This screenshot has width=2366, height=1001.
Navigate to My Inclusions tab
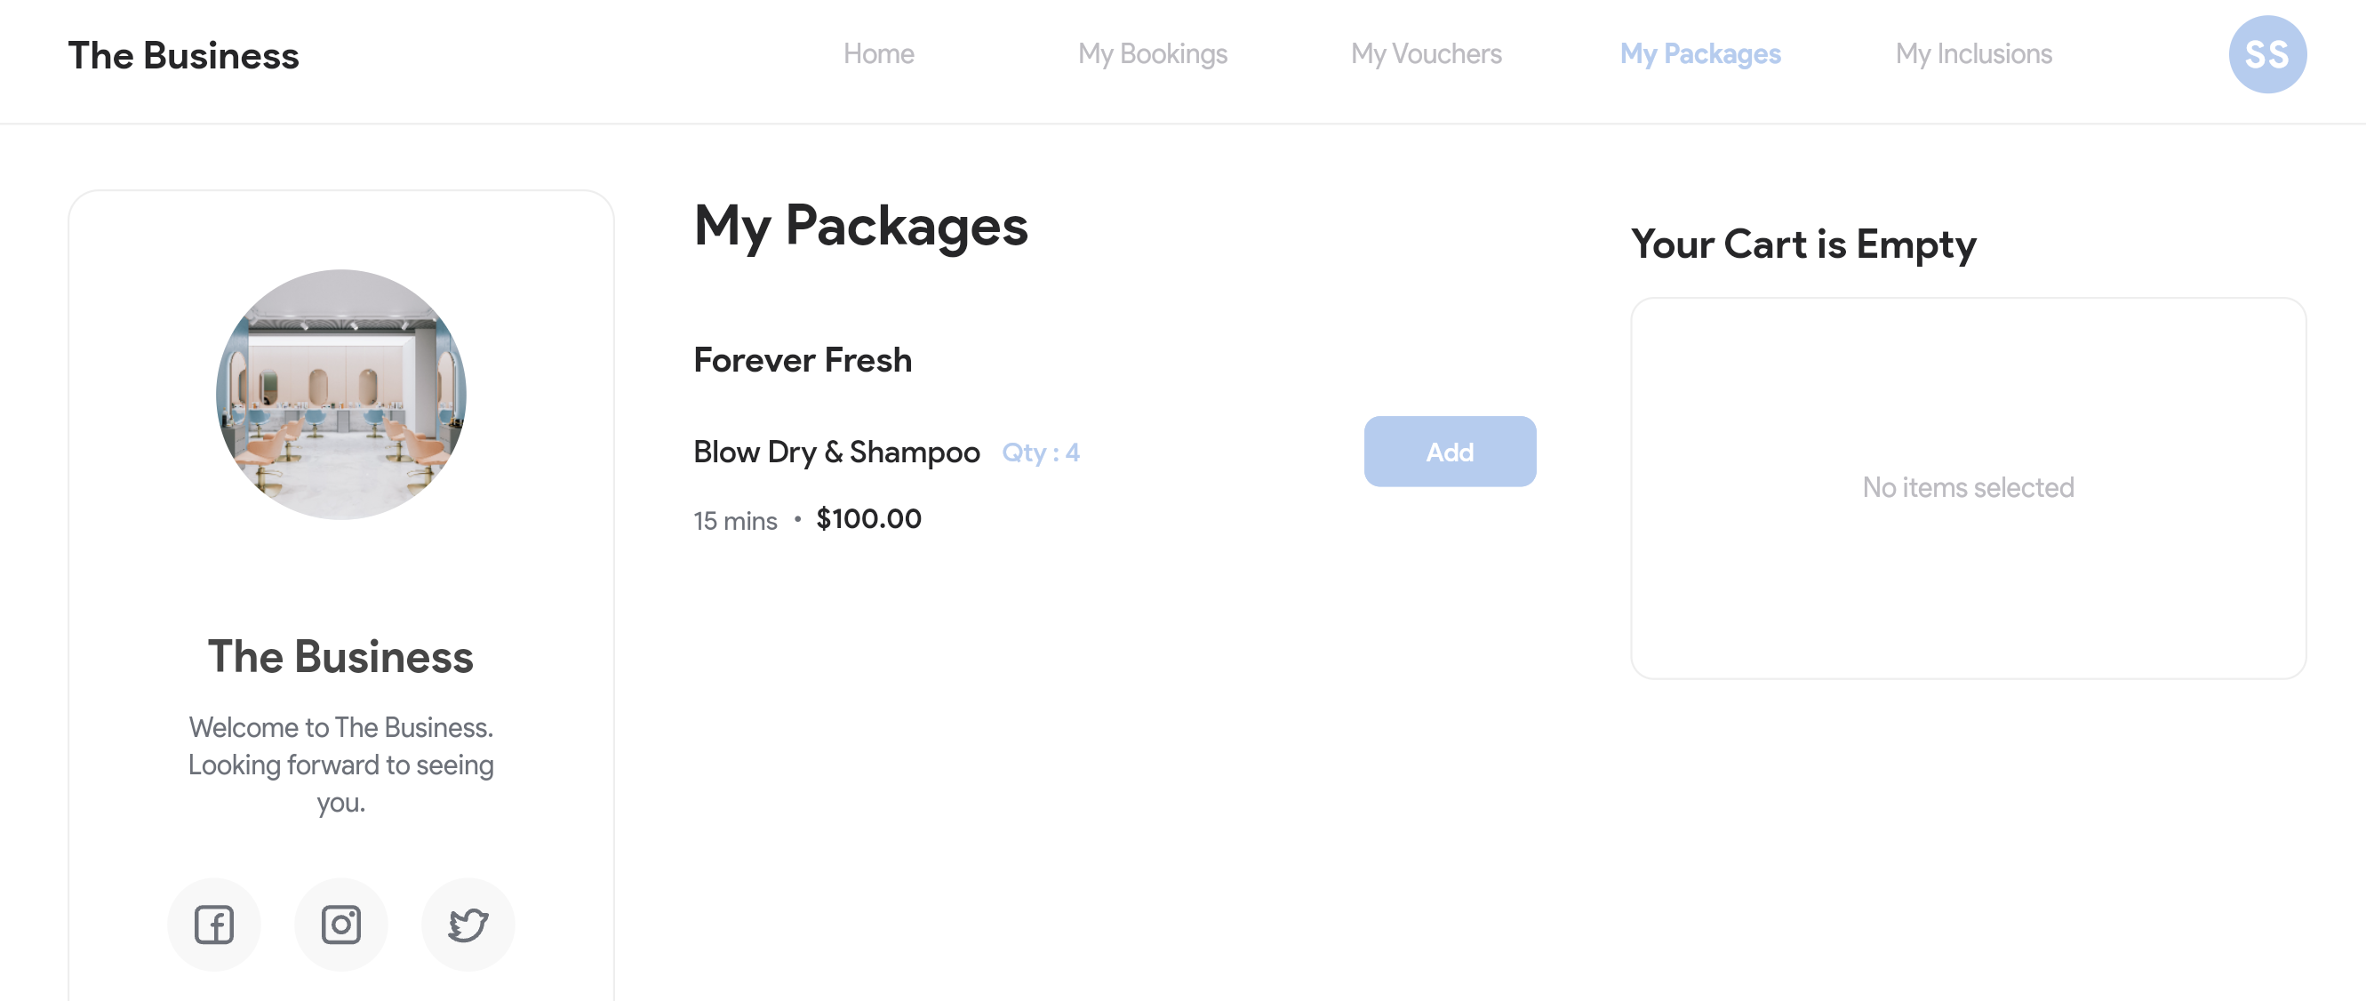[x=1973, y=54]
